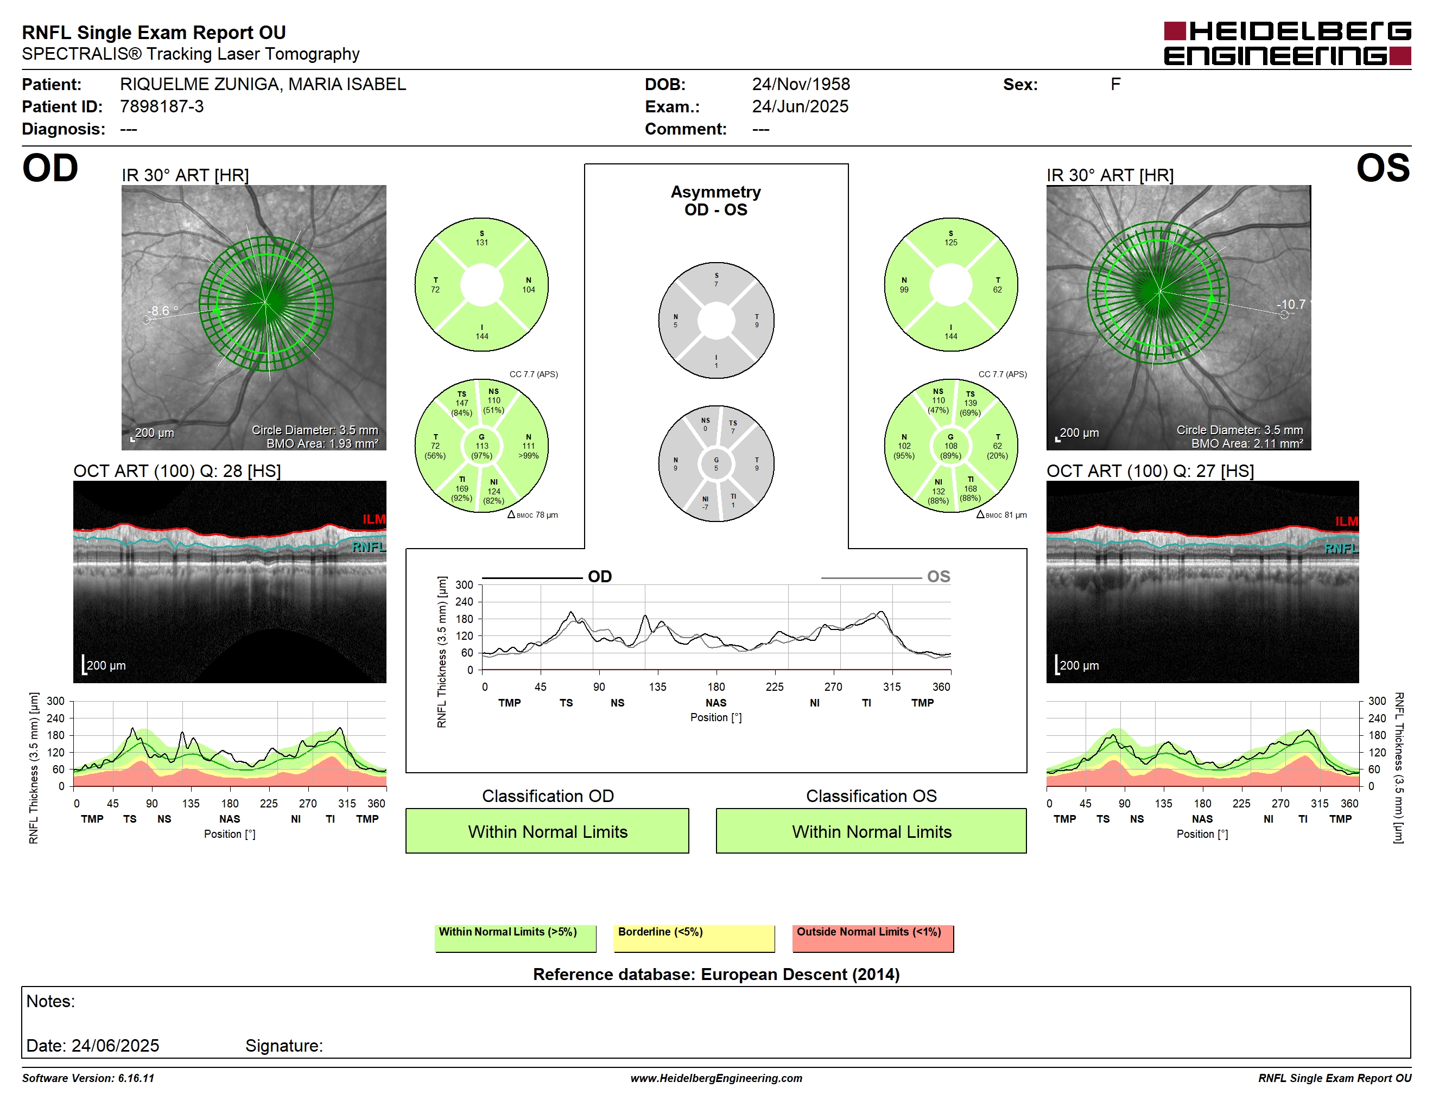Click the OD RNFL thickness profile graph
1433x1107 pixels.
pyautogui.click(x=230, y=743)
